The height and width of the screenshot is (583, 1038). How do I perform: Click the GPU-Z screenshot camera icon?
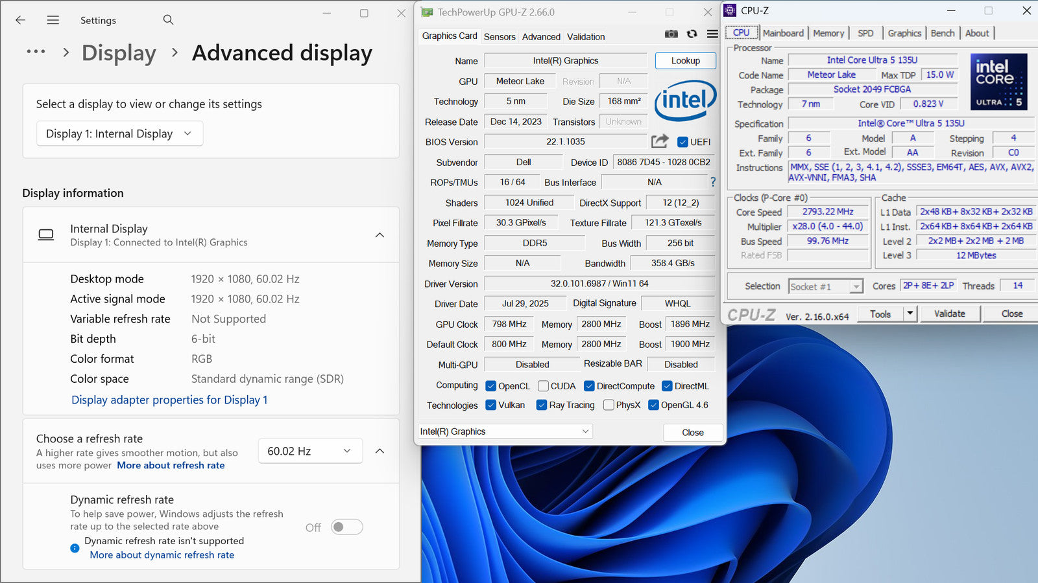tap(671, 34)
